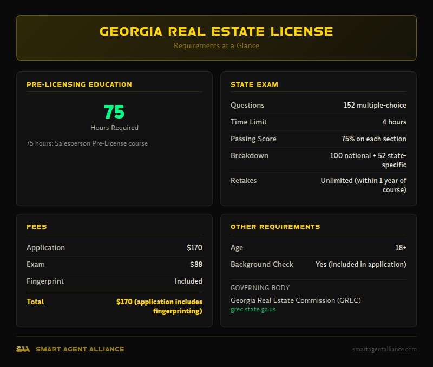Click the $88 exam fee
433x367 pixels.
point(196,264)
